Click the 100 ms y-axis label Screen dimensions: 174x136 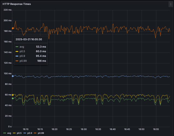(8, 74)
